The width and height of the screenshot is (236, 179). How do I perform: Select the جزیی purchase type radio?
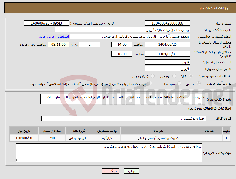pyautogui.click(x=199, y=83)
